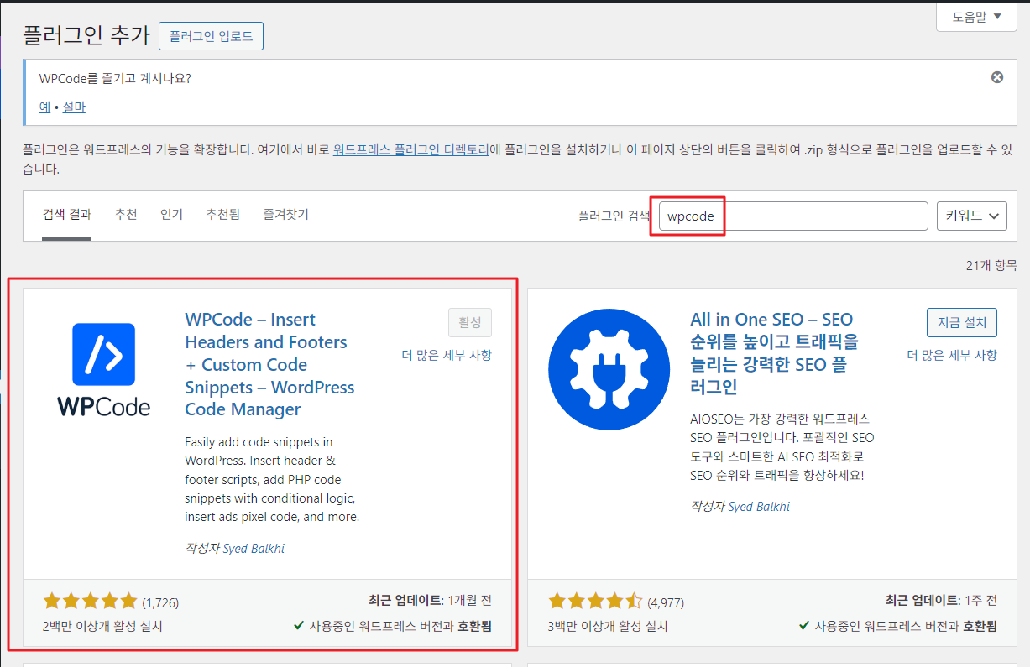Open All in One SEO 더 많은 세부 사항
1030x667 pixels.
point(952,355)
